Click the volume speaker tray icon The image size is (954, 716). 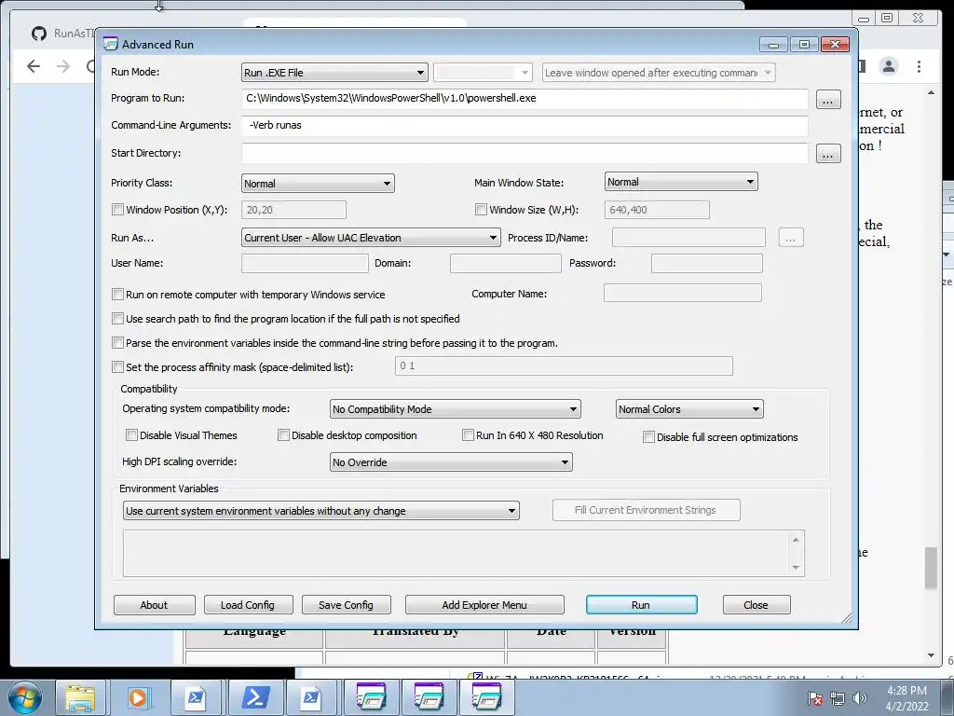[x=860, y=698]
